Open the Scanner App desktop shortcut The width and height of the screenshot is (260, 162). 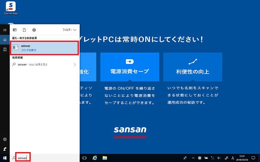[10, 8]
